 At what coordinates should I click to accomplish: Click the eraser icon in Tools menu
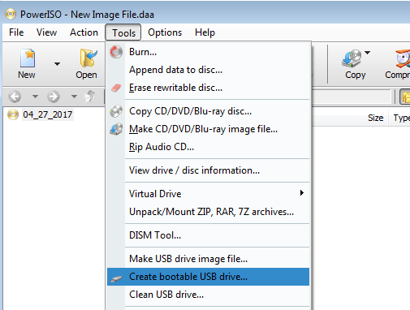tap(116, 88)
